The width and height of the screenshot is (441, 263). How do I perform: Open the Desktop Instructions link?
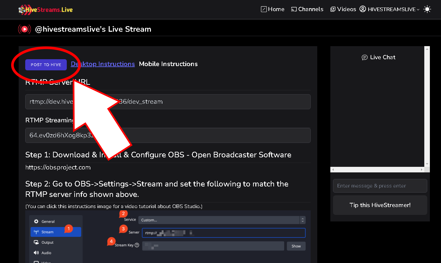coord(103,64)
